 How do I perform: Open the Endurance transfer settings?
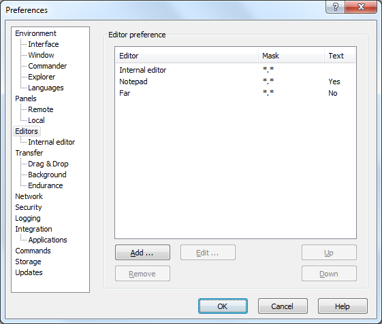(x=46, y=185)
